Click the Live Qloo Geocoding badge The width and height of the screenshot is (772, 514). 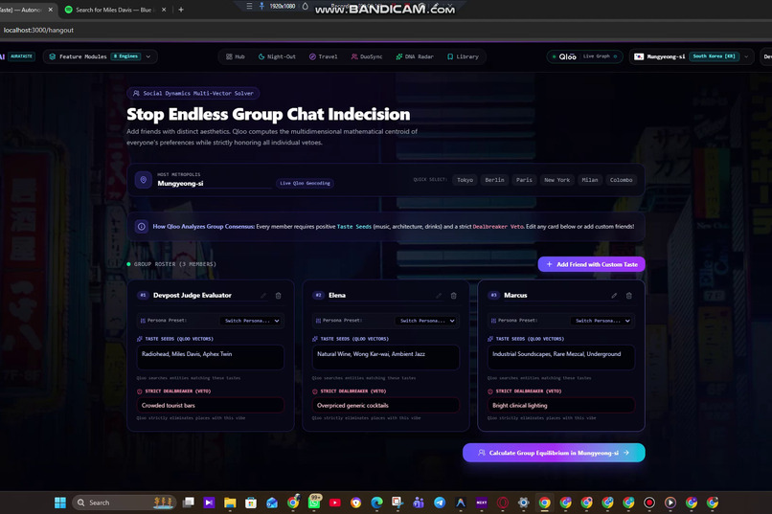coord(305,183)
